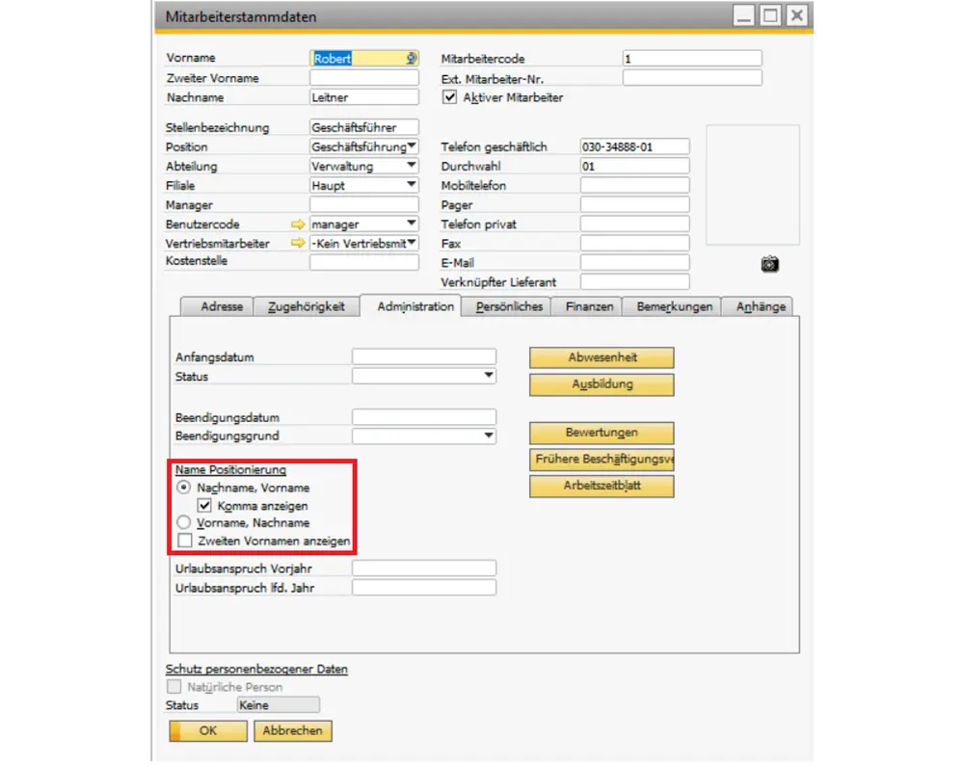The image size is (964, 765).
Task: Click the Pager input field
Action: point(635,204)
